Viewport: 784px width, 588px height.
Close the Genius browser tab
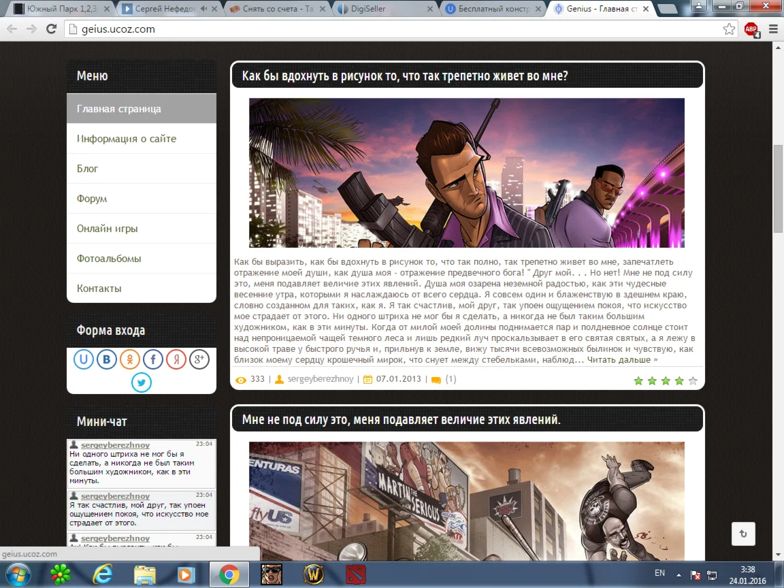click(645, 8)
